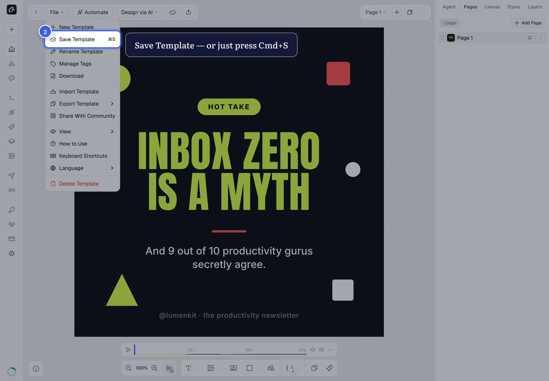549x381 pixels.
Task: Open the image gallery icon in sidebar
Action: pos(12,156)
